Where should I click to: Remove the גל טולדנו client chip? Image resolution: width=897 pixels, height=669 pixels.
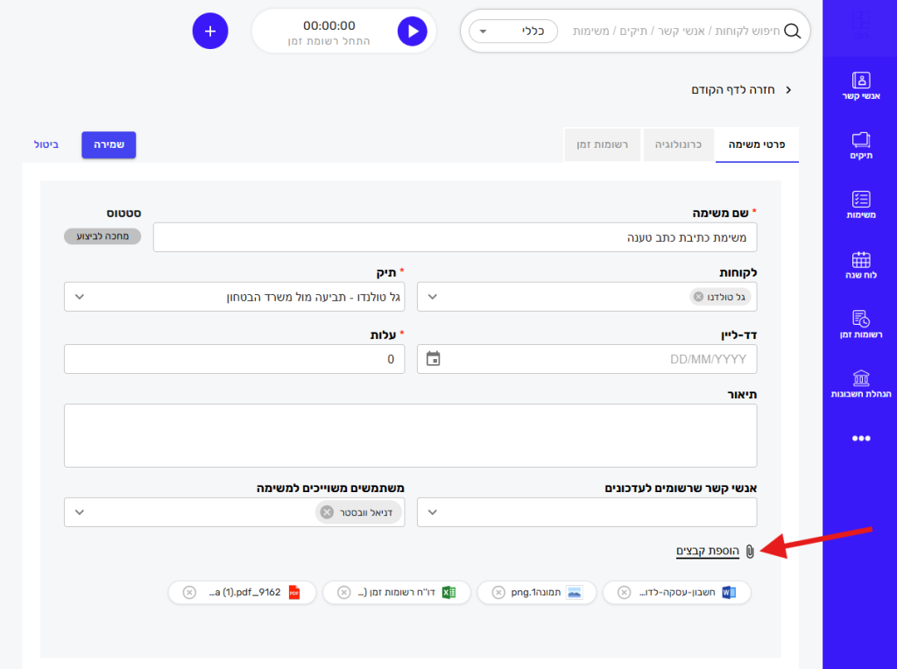[698, 297]
